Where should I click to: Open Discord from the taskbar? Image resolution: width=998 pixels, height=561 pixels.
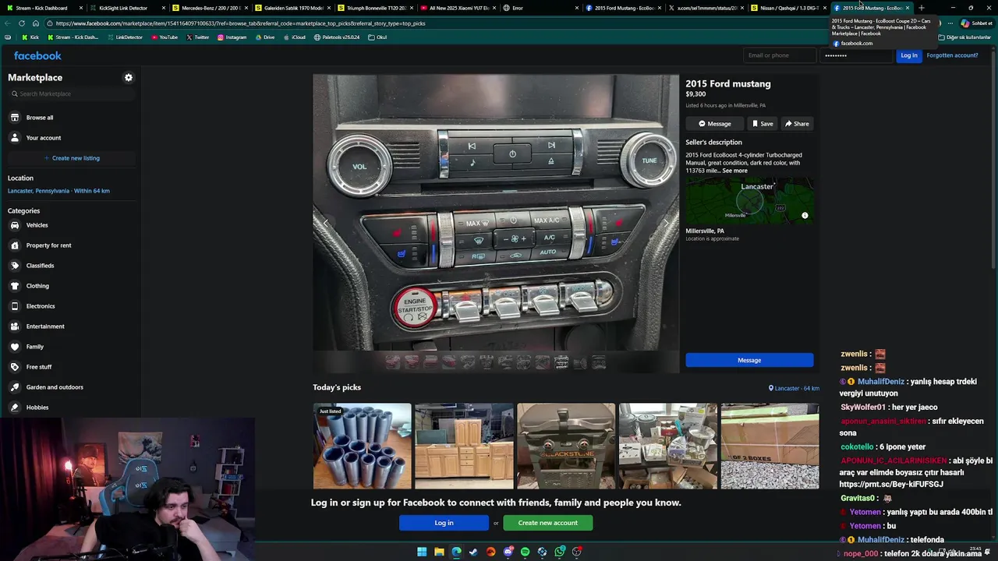click(x=508, y=552)
